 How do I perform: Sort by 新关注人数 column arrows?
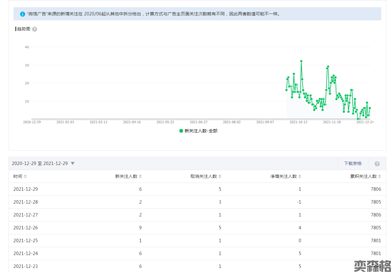[140, 177]
